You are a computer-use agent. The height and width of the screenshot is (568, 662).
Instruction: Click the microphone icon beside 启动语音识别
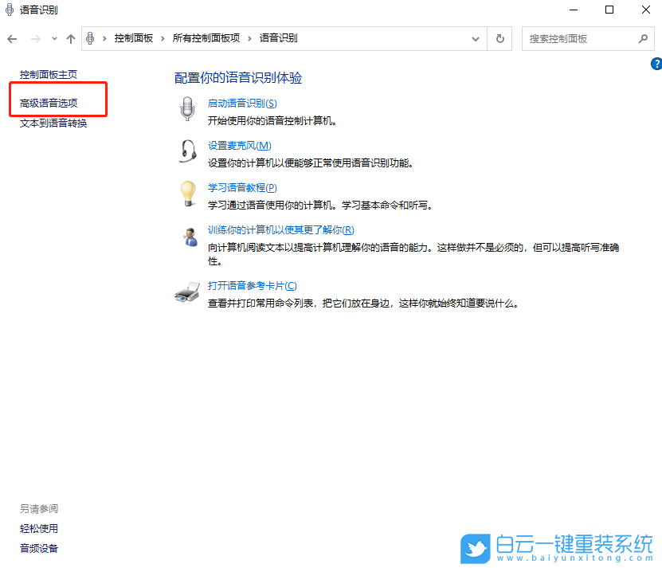pos(187,108)
